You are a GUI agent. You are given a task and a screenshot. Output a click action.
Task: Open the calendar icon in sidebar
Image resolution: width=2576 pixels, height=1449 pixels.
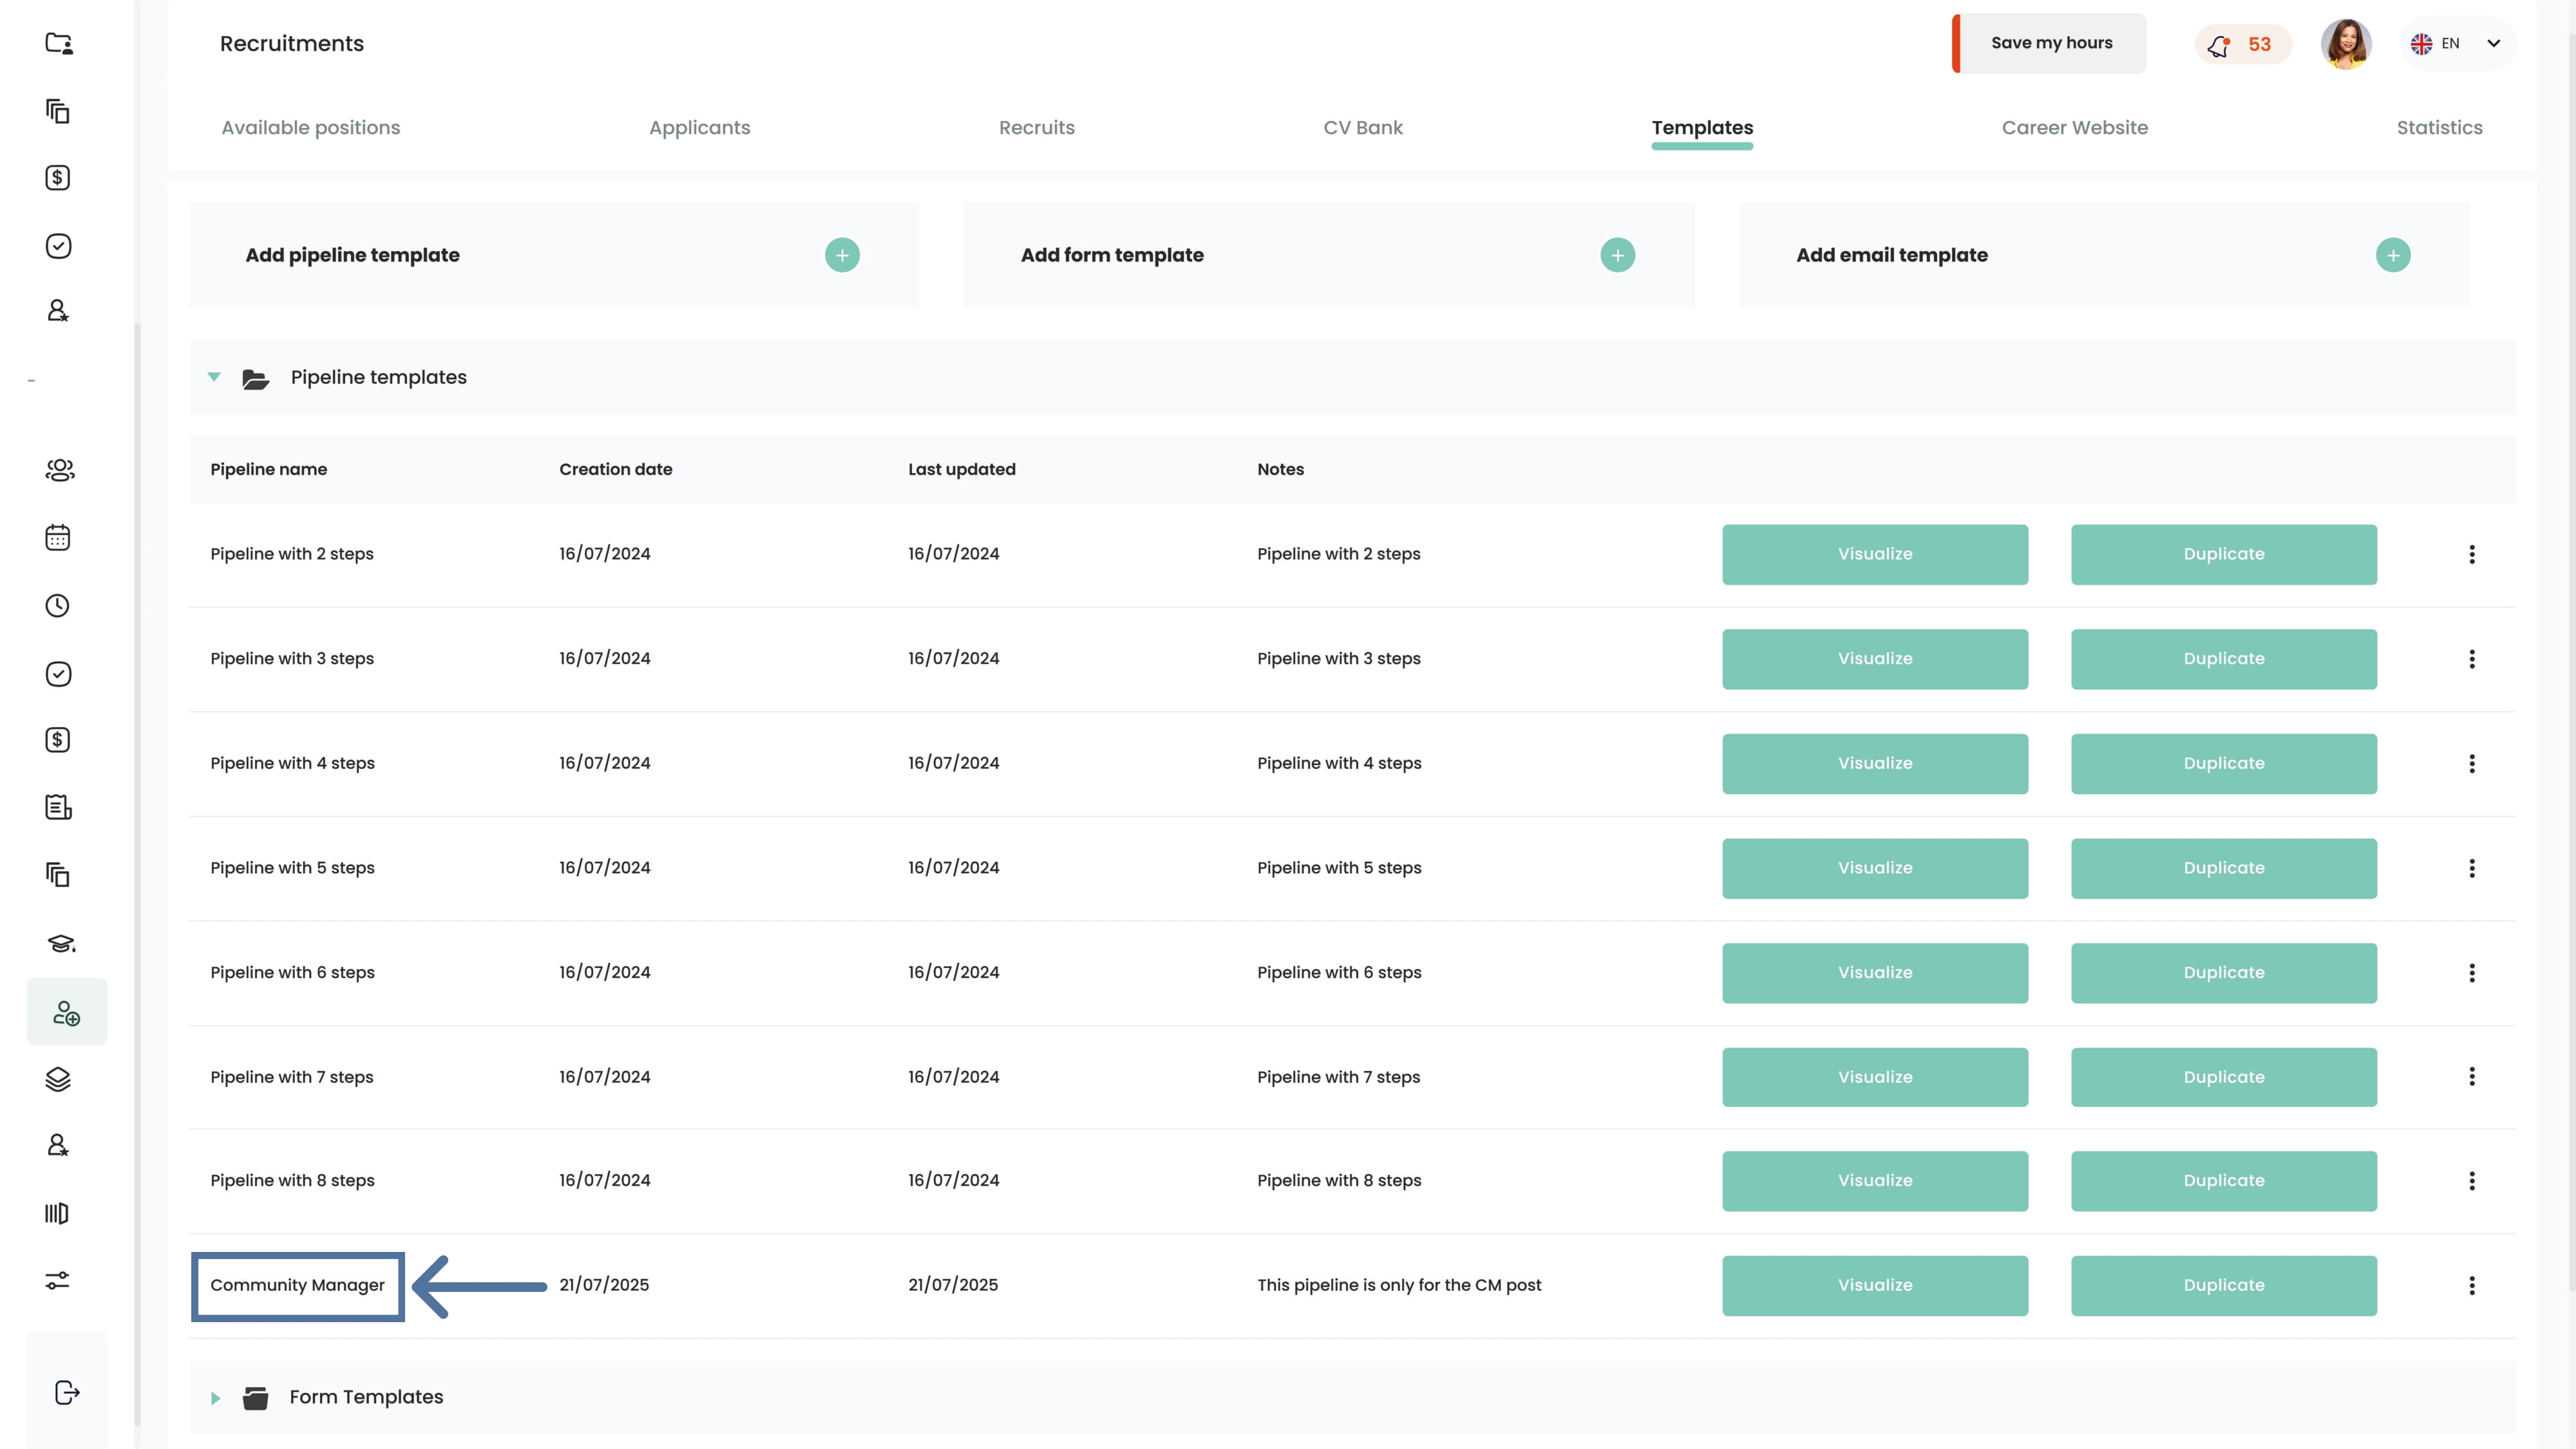tap(58, 538)
